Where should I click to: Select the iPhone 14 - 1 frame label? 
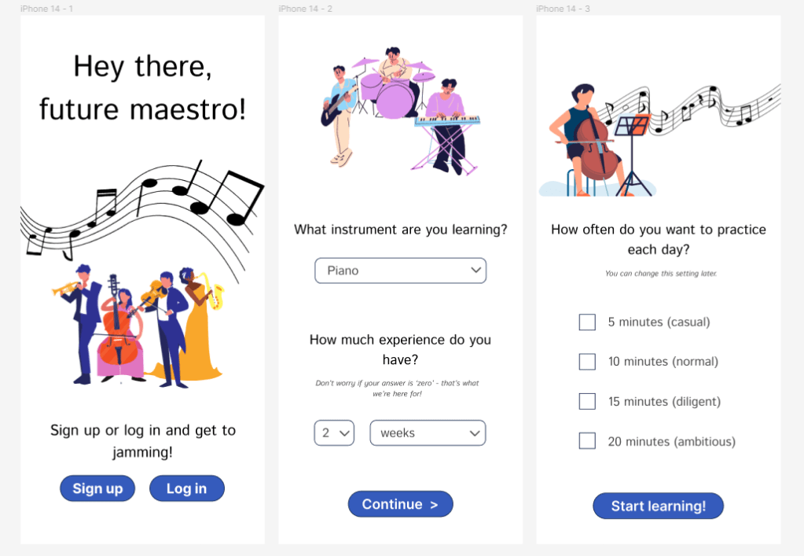[46, 9]
